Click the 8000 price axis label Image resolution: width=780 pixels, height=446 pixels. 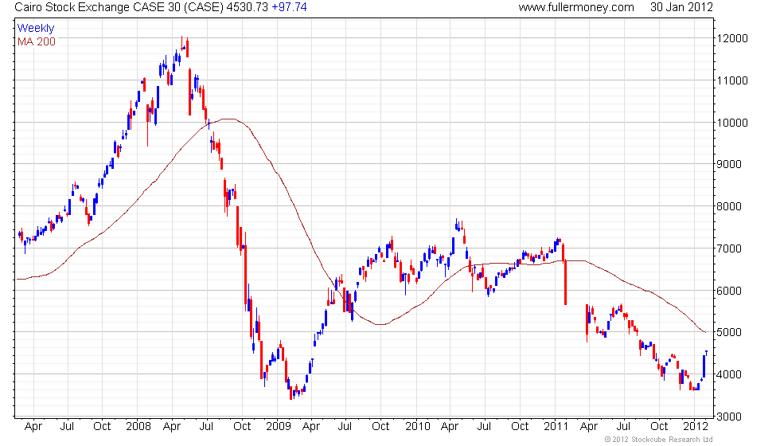(729, 206)
